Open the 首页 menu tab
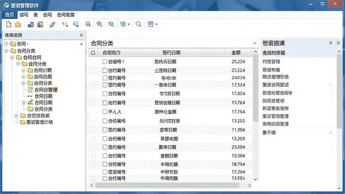Screen dimensions: 345x194 pyautogui.click(x=9, y=15)
